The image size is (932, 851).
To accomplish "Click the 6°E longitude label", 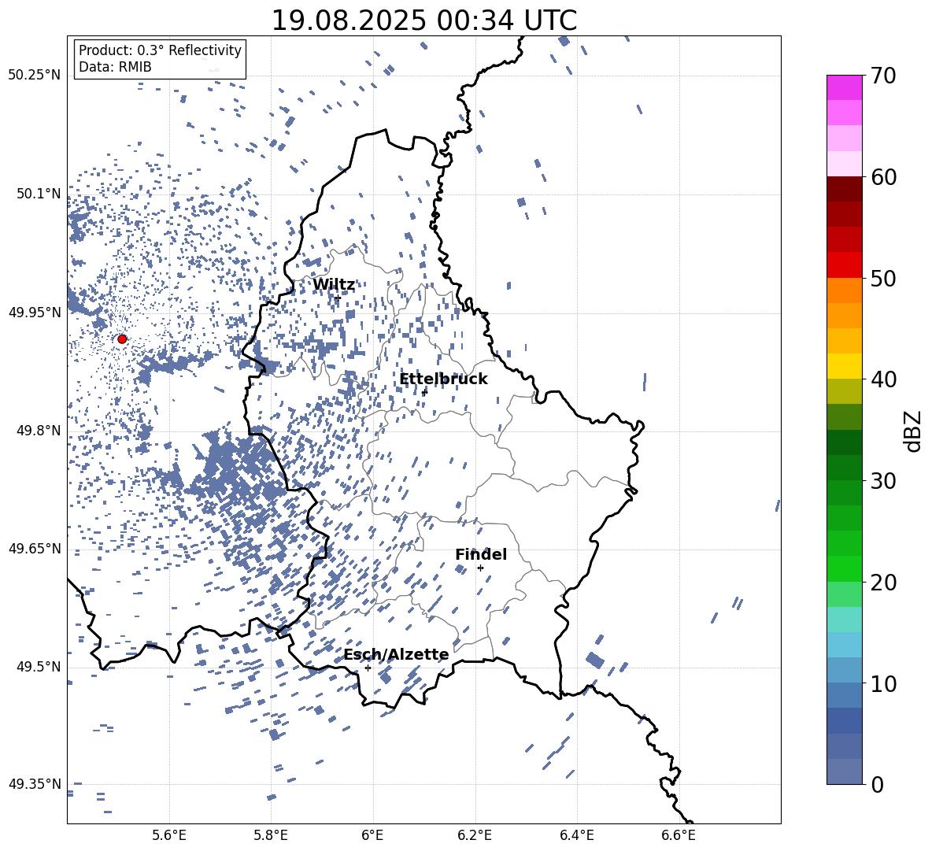I will tap(372, 835).
